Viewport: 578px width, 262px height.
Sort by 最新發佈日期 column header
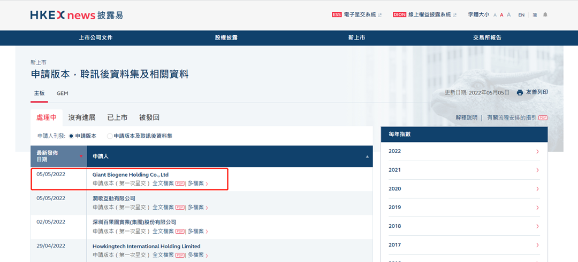click(x=59, y=156)
